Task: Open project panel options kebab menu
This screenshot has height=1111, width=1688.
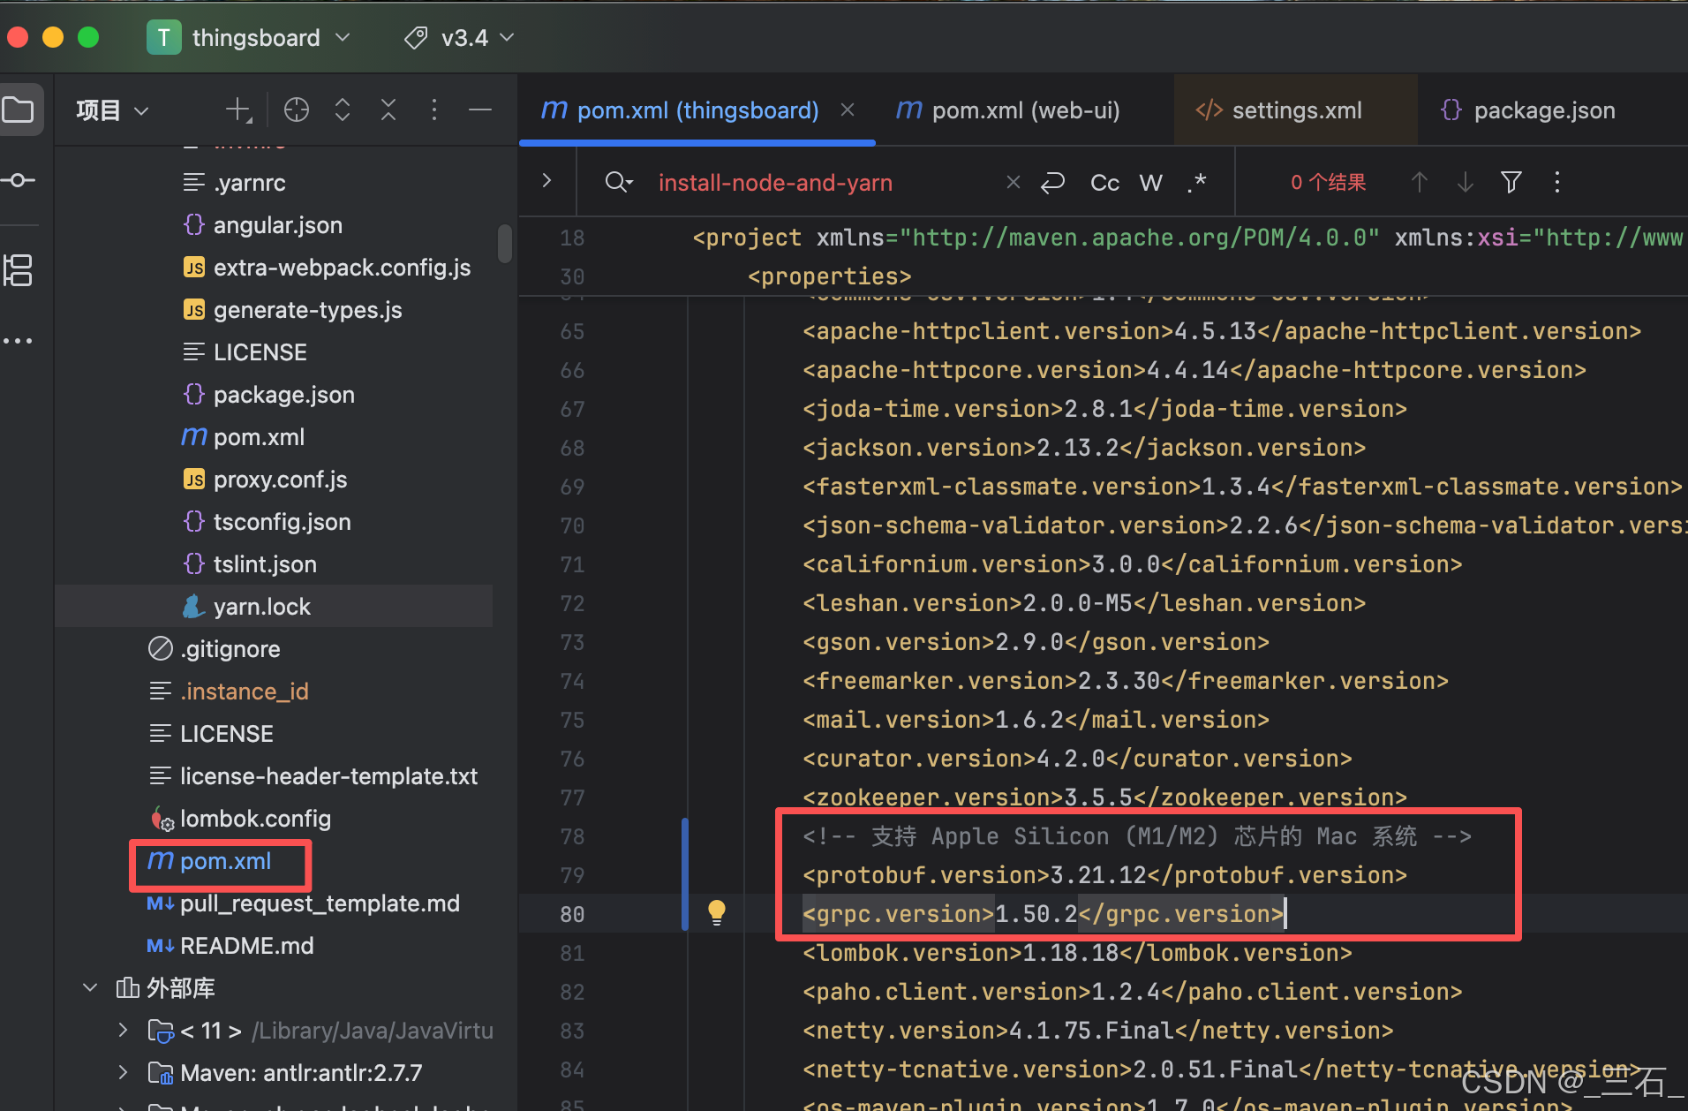Action: tap(433, 110)
